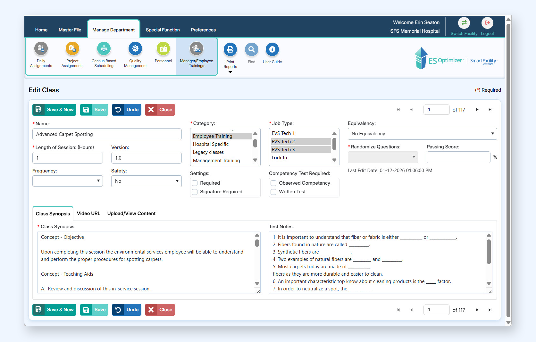The image size is (536, 342).
Task: Open the Personnel section
Action: click(163, 49)
